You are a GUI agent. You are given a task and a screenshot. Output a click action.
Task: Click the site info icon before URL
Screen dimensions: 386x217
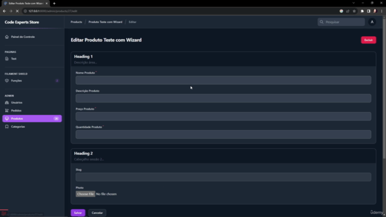(x=25, y=11)
